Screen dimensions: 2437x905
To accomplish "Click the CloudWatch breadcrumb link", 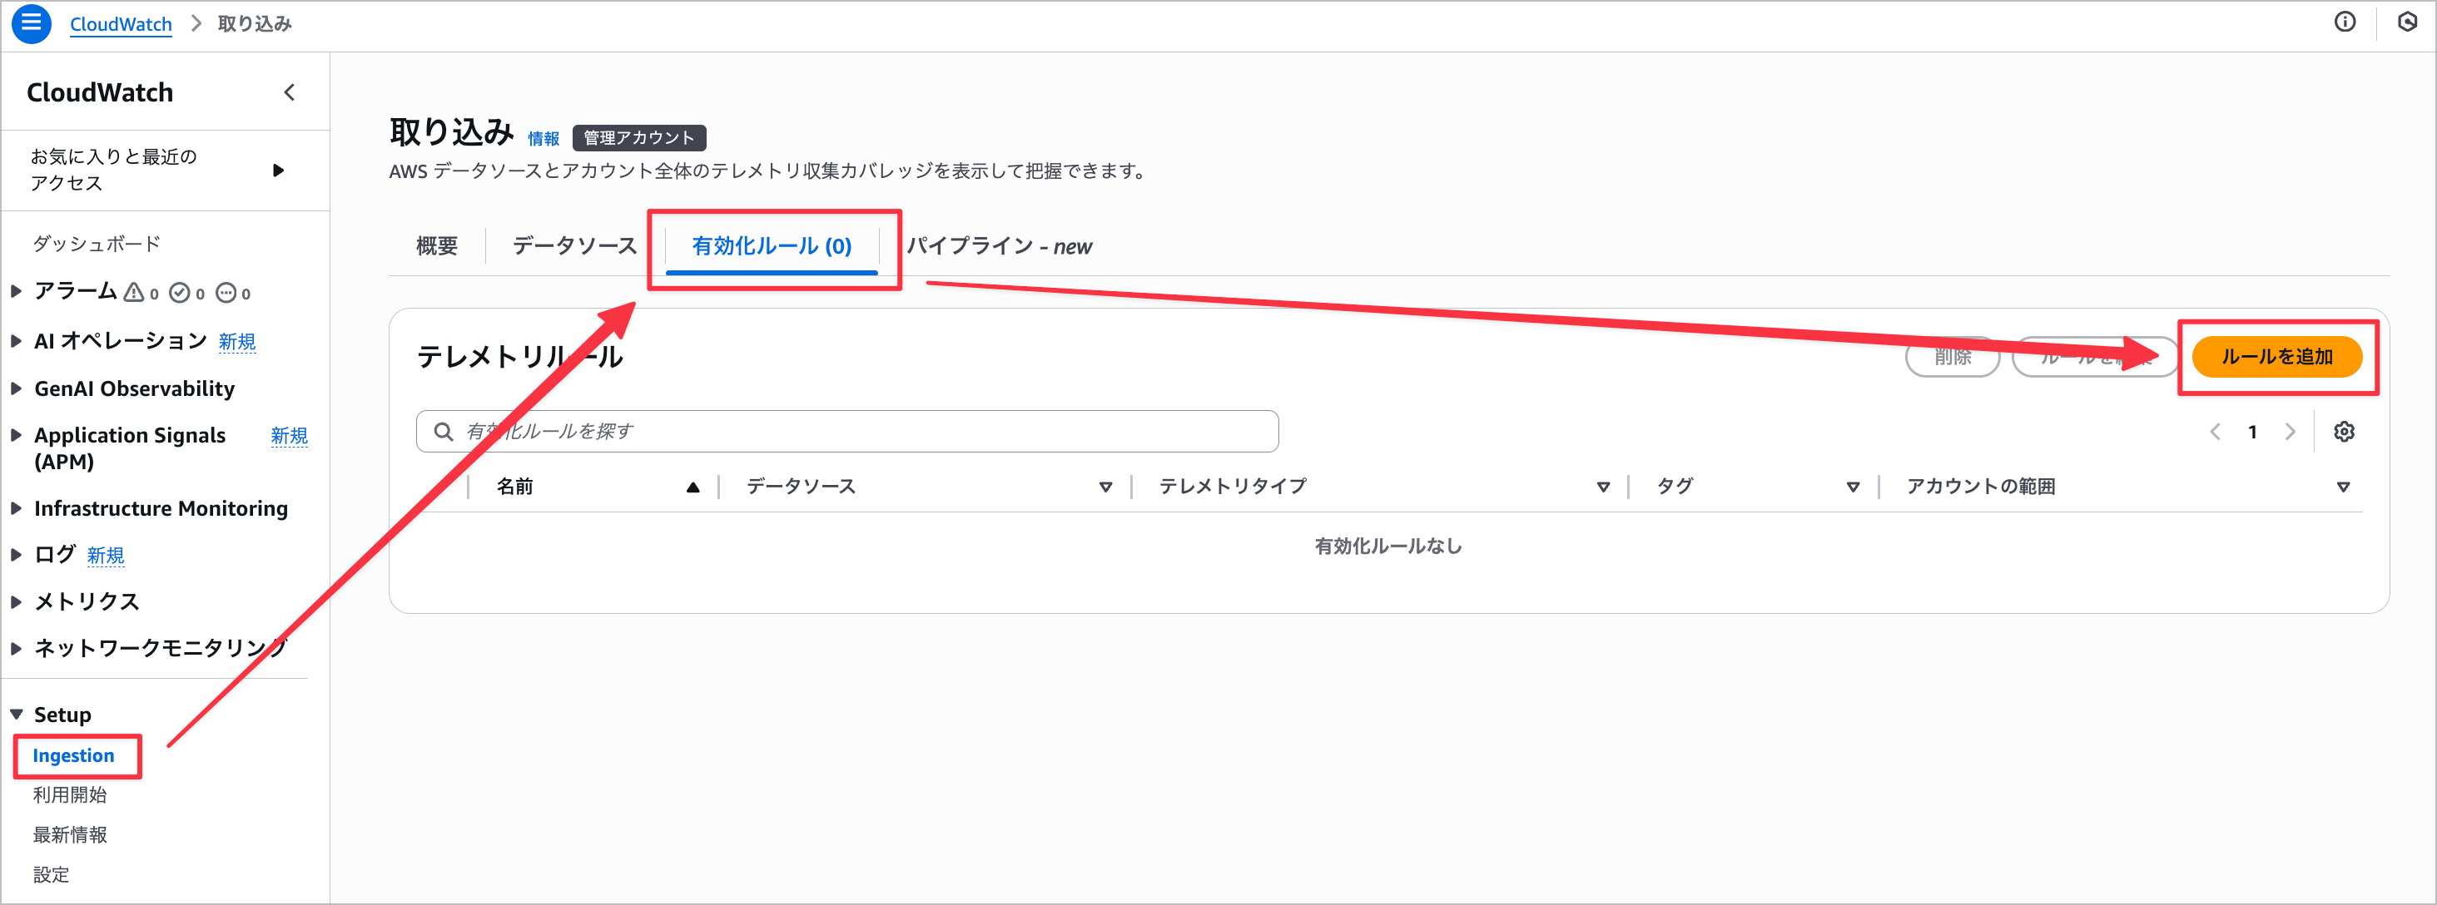I will pyautogui.click(x=120, y=23).
